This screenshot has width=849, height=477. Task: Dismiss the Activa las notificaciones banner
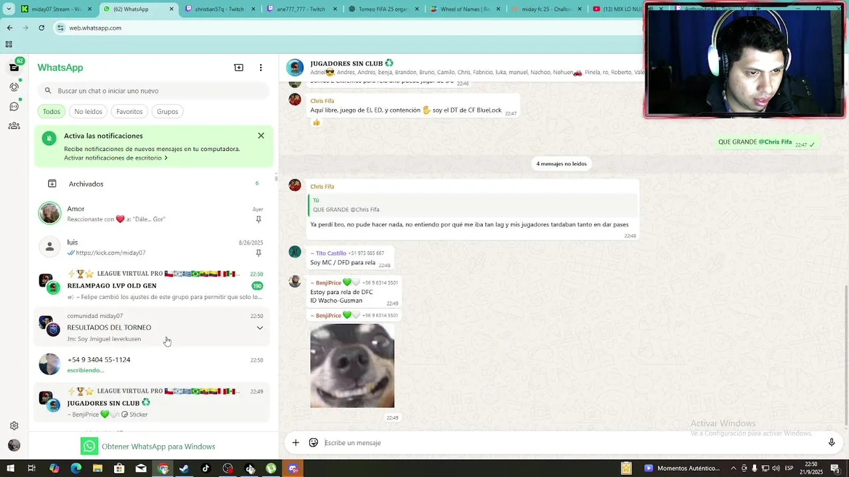pyautogui.click(x=261, y=136)
